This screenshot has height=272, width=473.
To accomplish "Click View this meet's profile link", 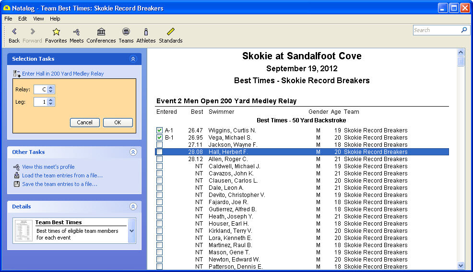I will 48,167.
